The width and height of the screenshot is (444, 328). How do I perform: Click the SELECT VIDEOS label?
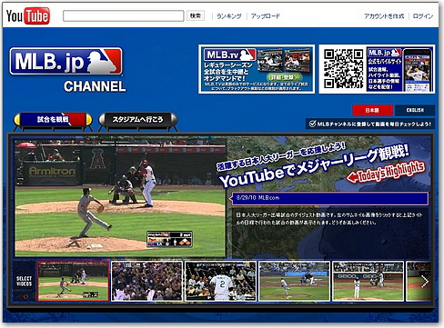point(25,281)
